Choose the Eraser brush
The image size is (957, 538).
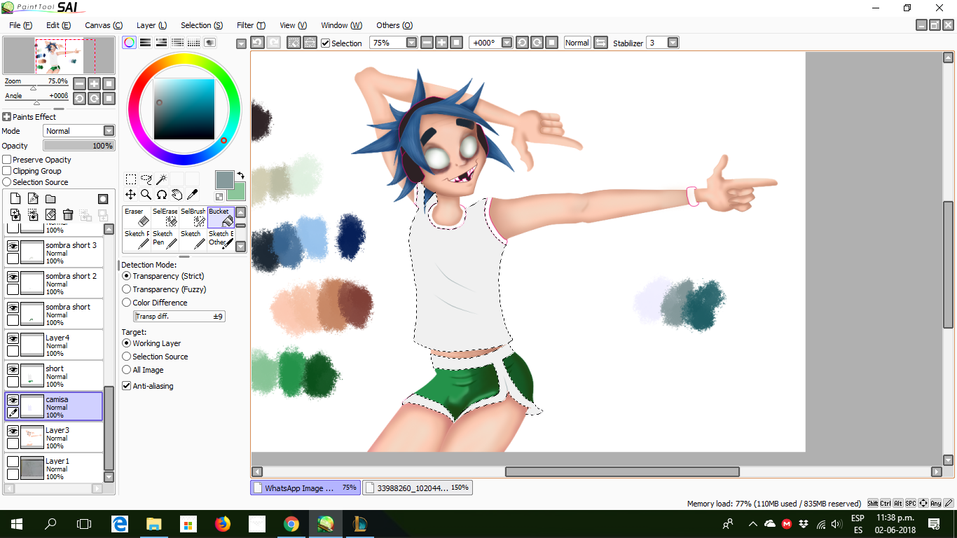pos(137,217)
